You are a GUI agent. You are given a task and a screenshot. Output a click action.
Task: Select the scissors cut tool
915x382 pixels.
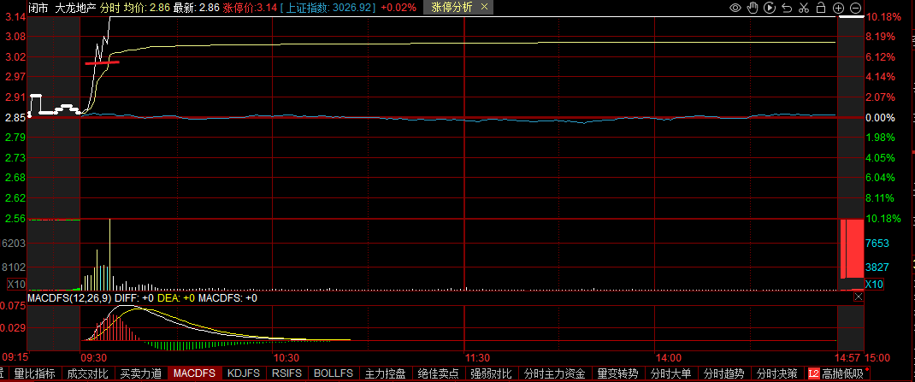[x=804, y=8]
